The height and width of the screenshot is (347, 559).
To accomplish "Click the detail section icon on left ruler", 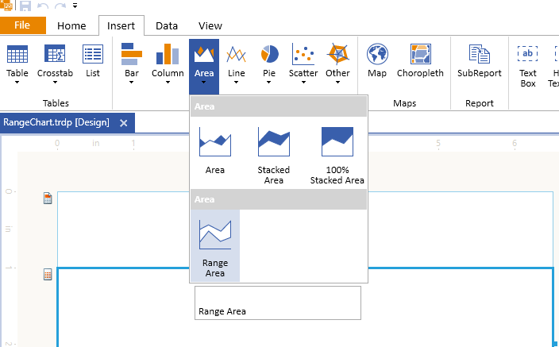I will click(x=48, y=274).
